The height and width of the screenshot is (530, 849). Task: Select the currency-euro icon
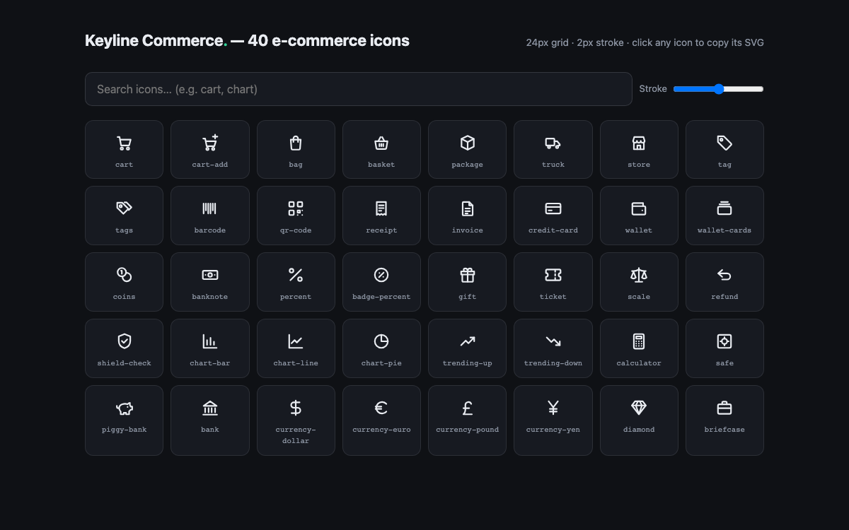[381, 420]
